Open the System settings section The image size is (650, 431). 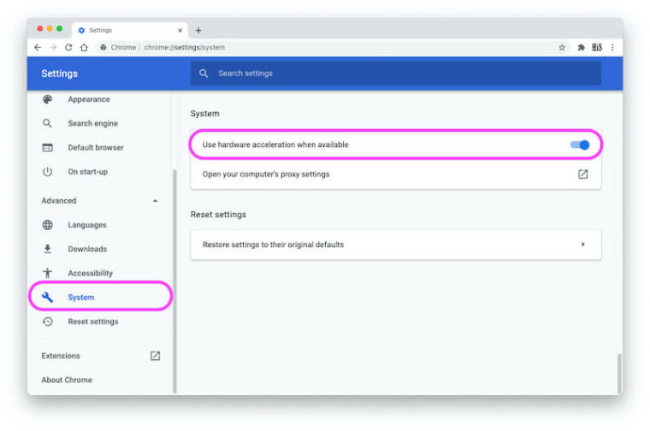[x=81, y=298]
